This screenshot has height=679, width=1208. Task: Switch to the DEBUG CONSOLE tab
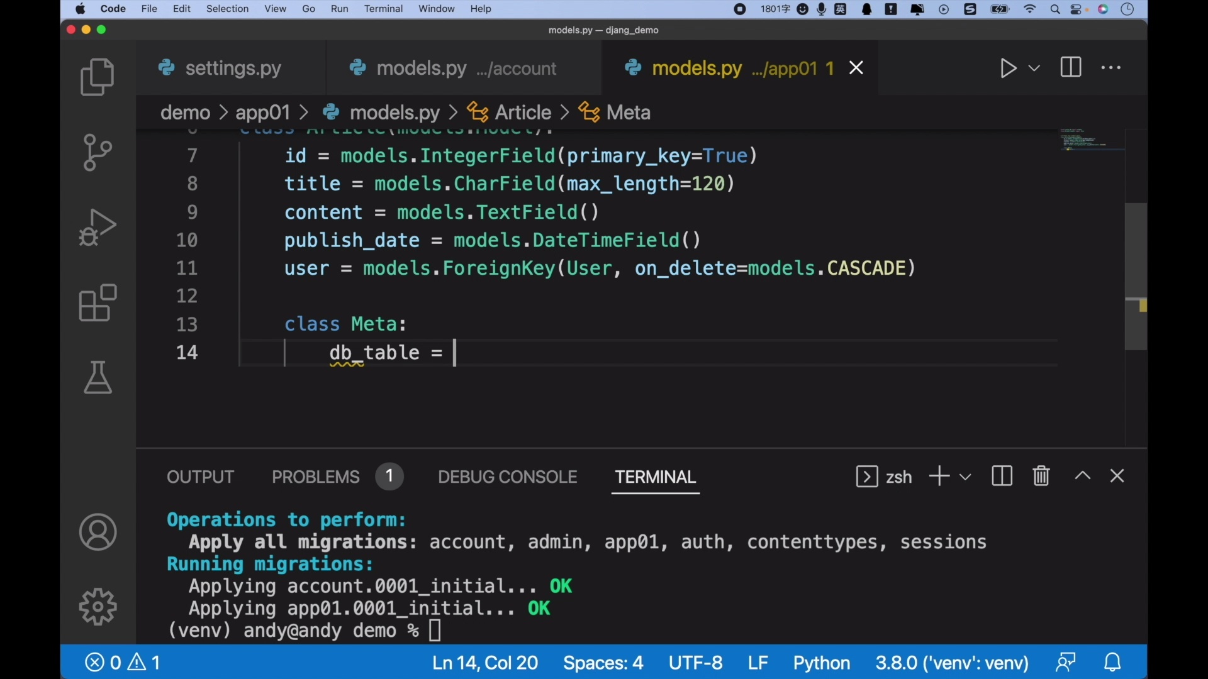pyautogui.click(x=507, y=477)
